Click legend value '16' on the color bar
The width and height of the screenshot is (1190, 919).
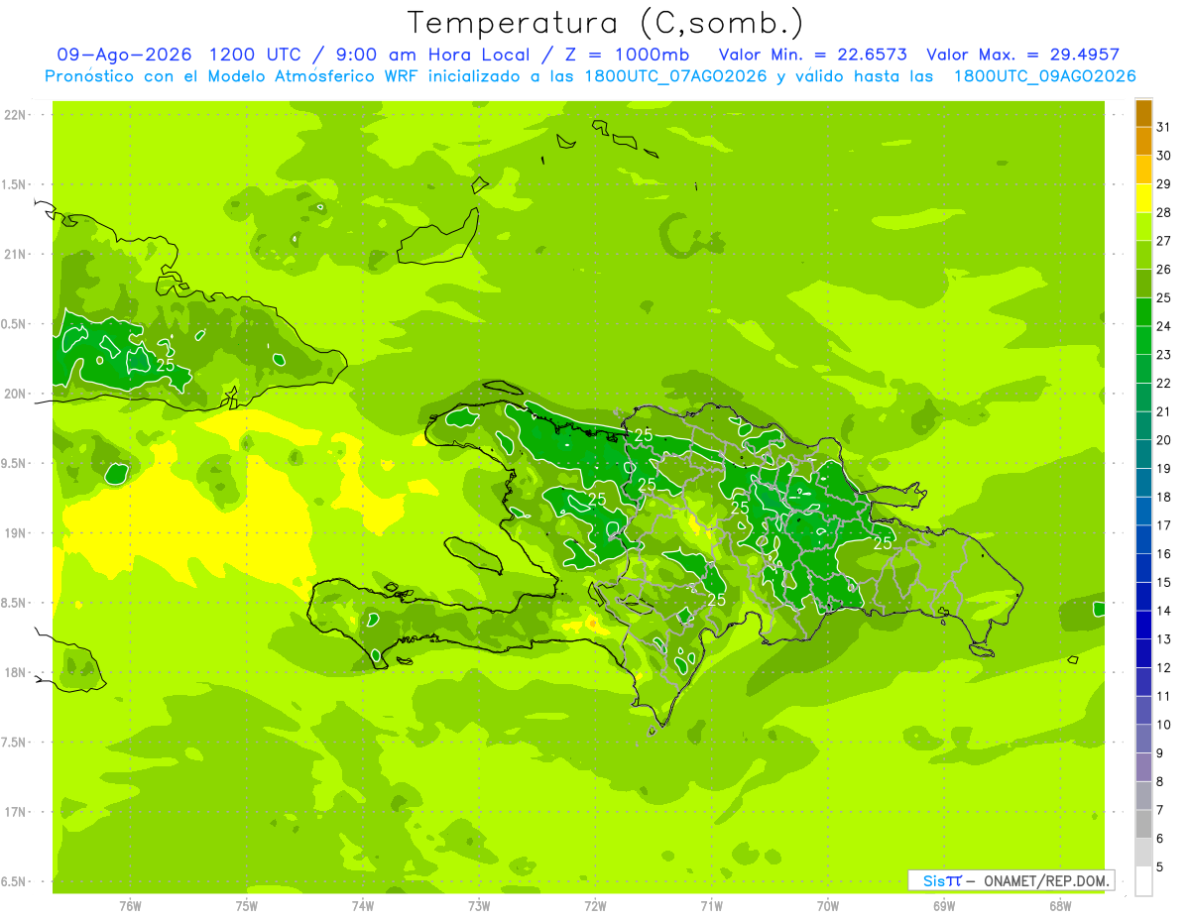click(1164, 553)
